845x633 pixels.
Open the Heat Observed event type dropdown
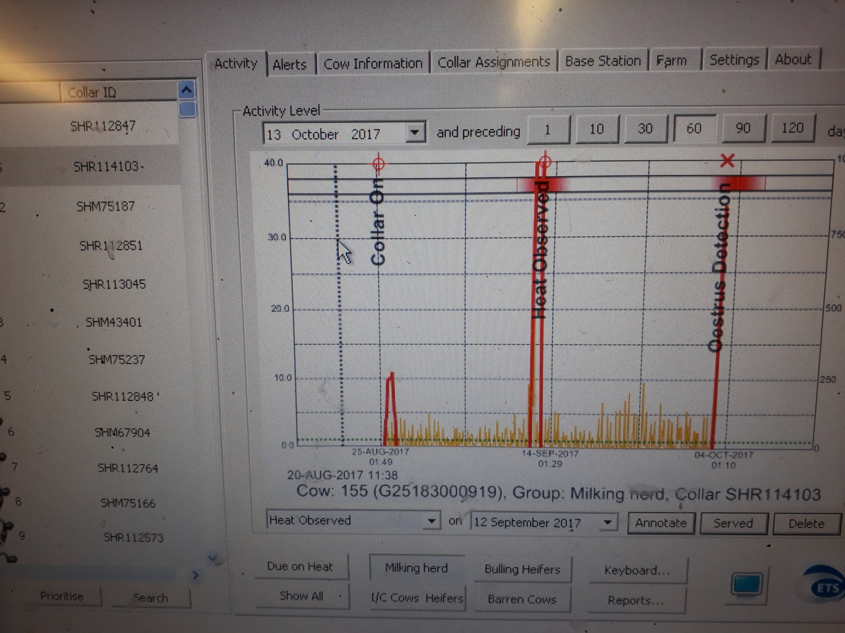click(432, 521)
